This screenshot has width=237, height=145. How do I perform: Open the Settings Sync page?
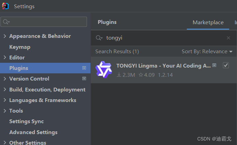point(26,121)
